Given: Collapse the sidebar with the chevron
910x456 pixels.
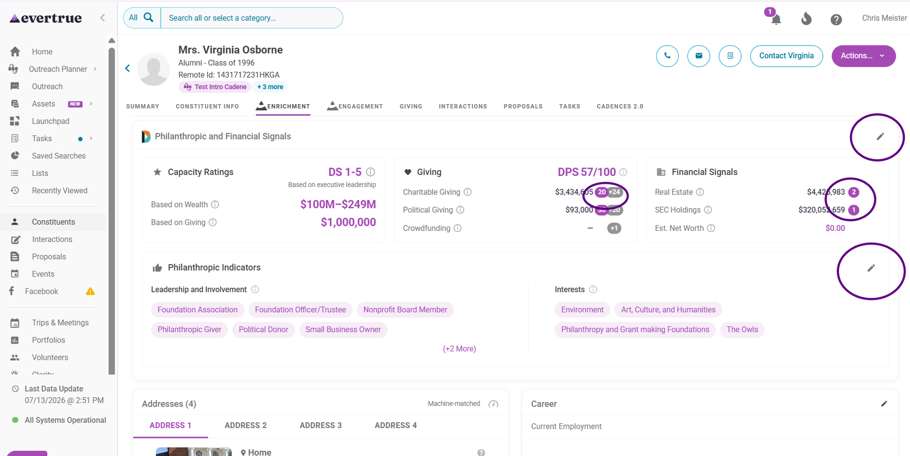Looking at the screenshot, I should (x=103, y=18).
